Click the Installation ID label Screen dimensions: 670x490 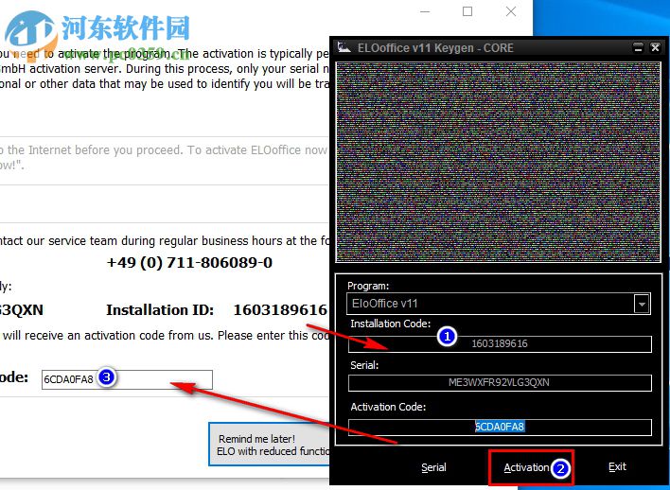(160, 309)
